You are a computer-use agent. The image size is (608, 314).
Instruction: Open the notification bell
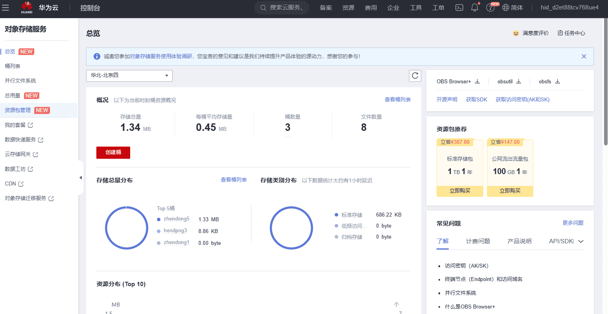[474, 7]
